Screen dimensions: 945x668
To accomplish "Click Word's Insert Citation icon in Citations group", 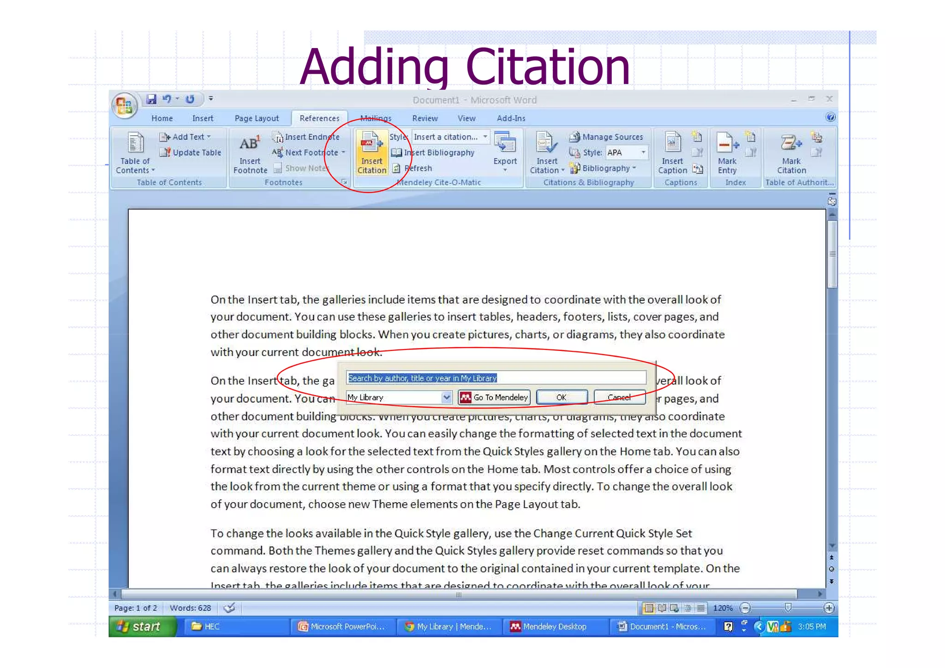I will coord(547,142).
